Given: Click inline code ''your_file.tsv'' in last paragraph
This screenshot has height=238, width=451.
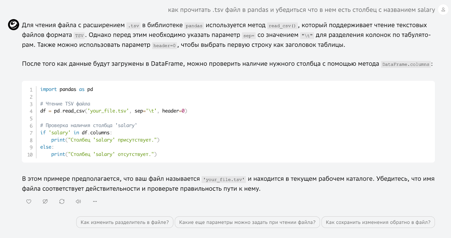Looking at the screenshot, I should click(x=224, y=179).
